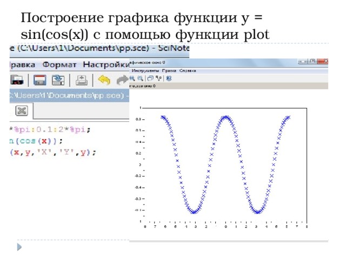Click the Open file icon in SciNotes toolbar
Image resolution: width=346 pixels, height=259 pixels.
point(17,80)
